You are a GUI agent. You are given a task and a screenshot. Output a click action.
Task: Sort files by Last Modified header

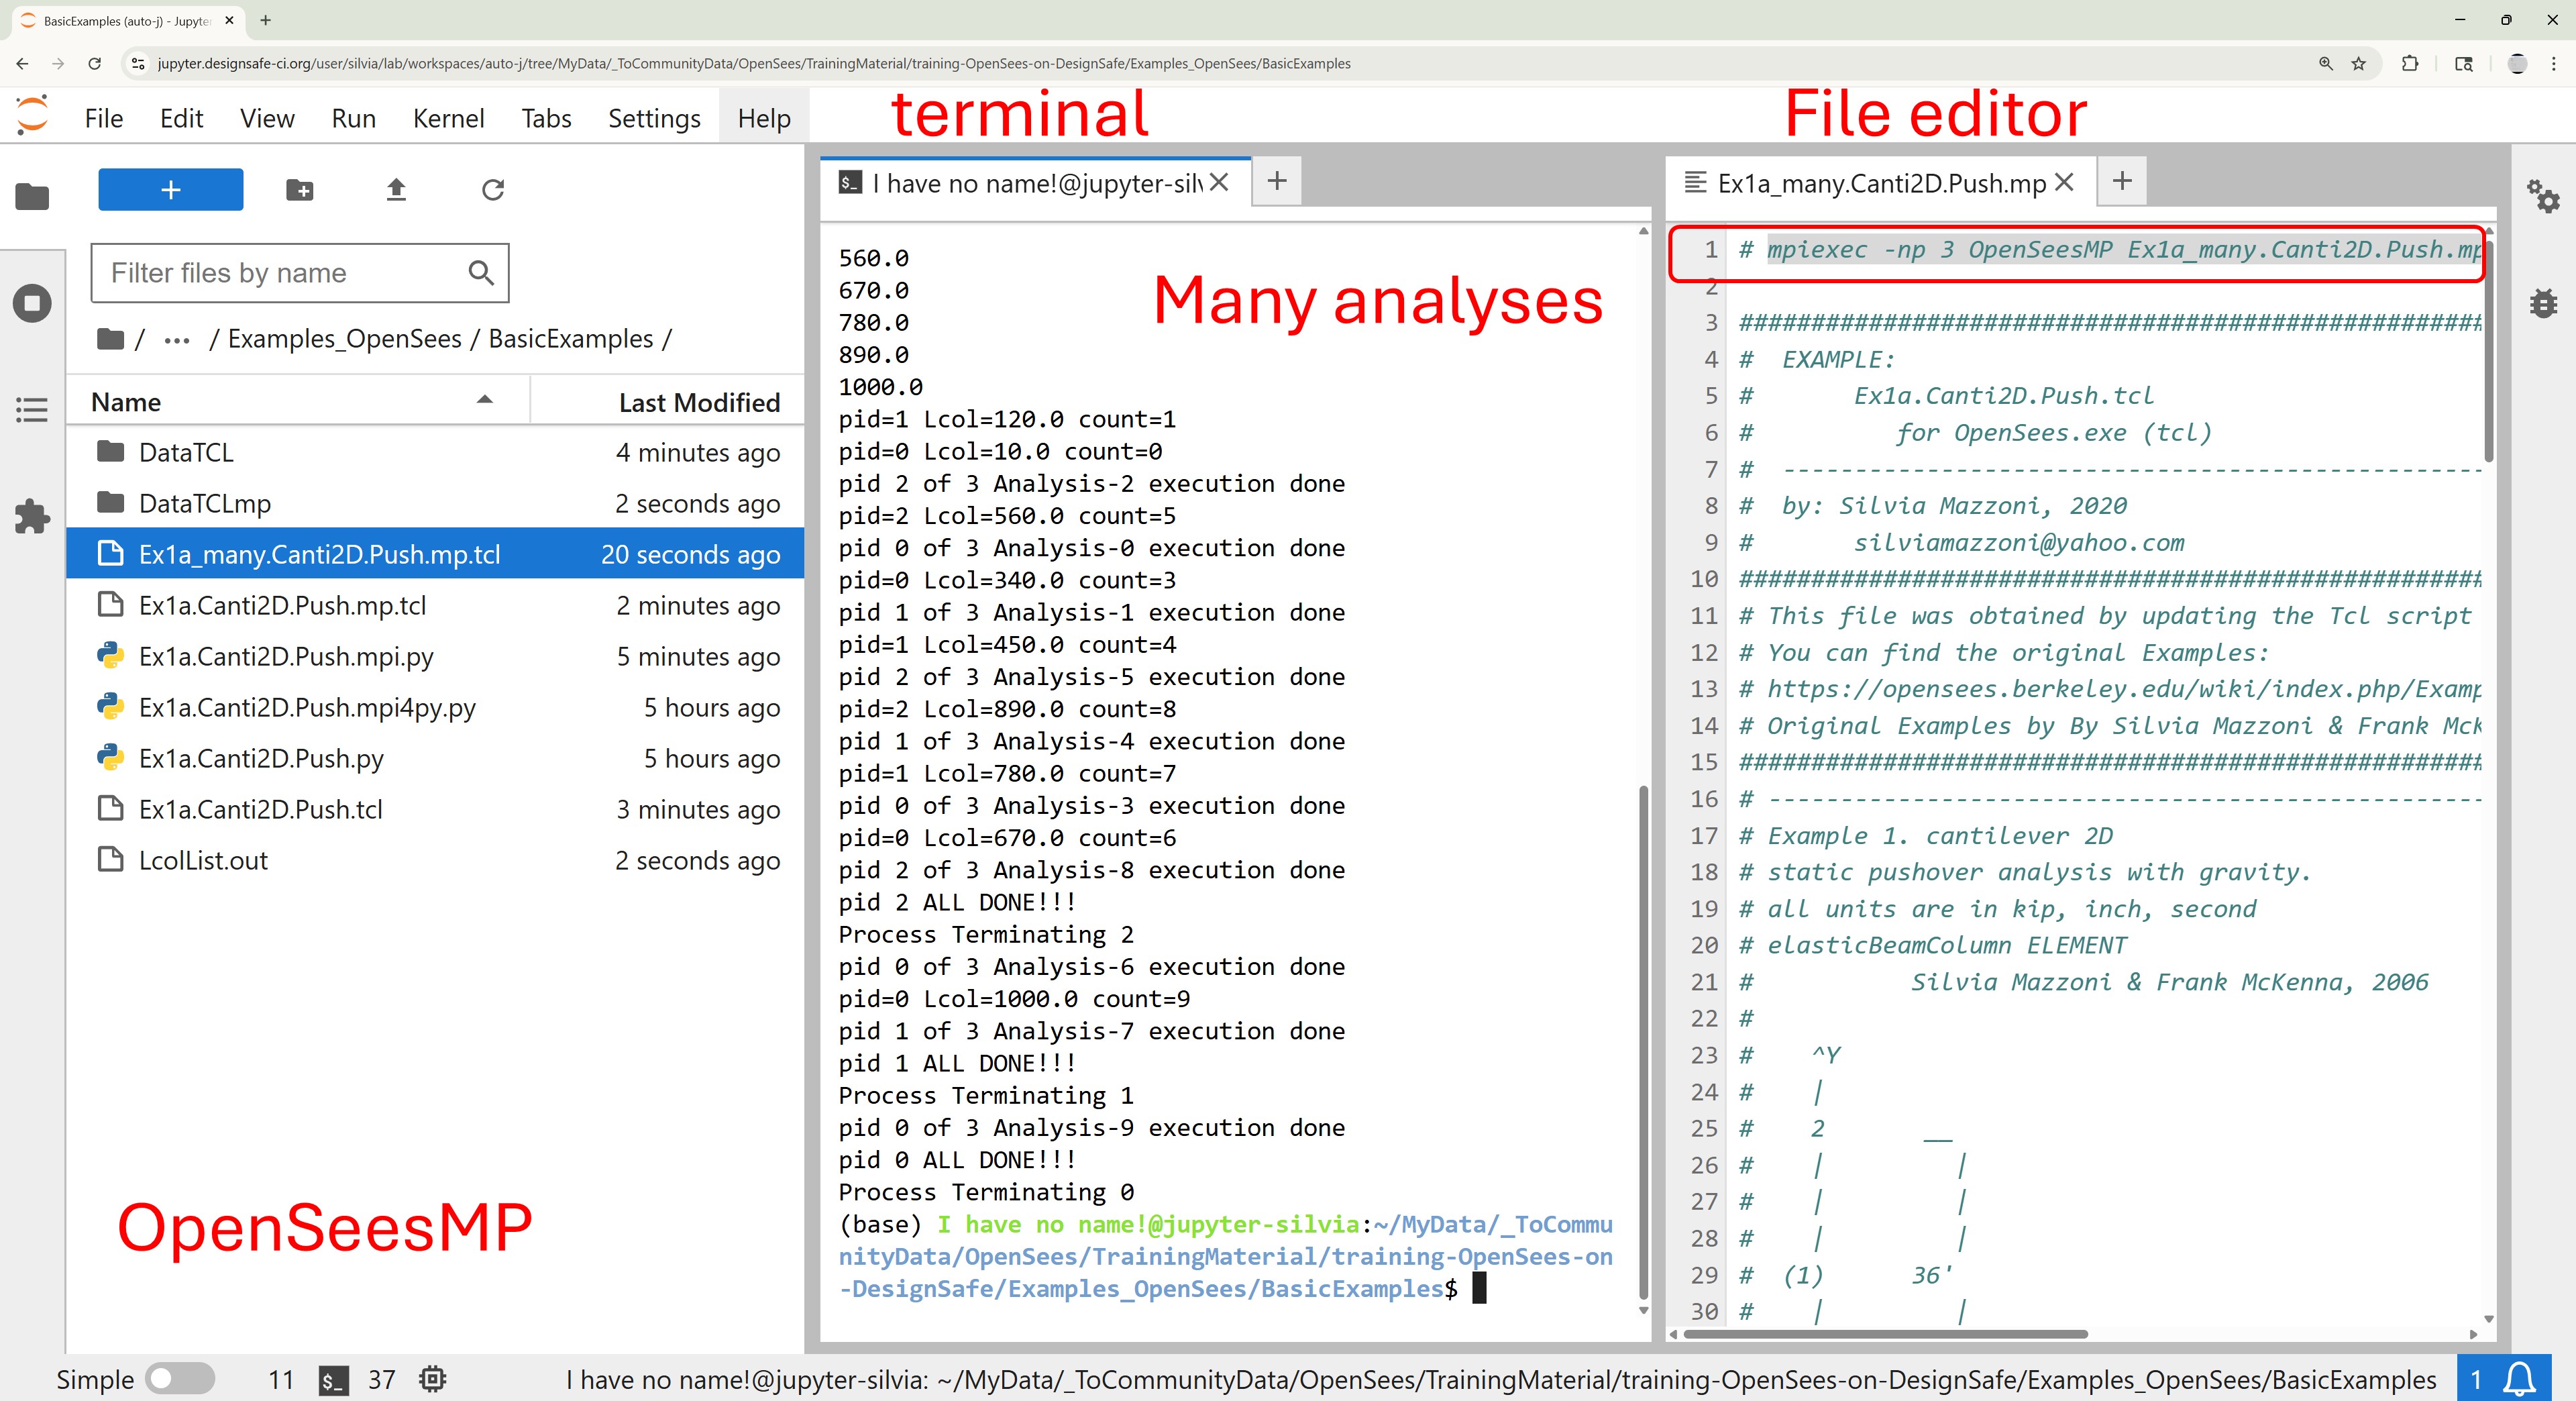(x=698, y=402)
